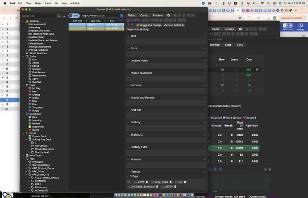Open Settings icon in the browser toolbar

pyautogui.click(x=300, y=27)
